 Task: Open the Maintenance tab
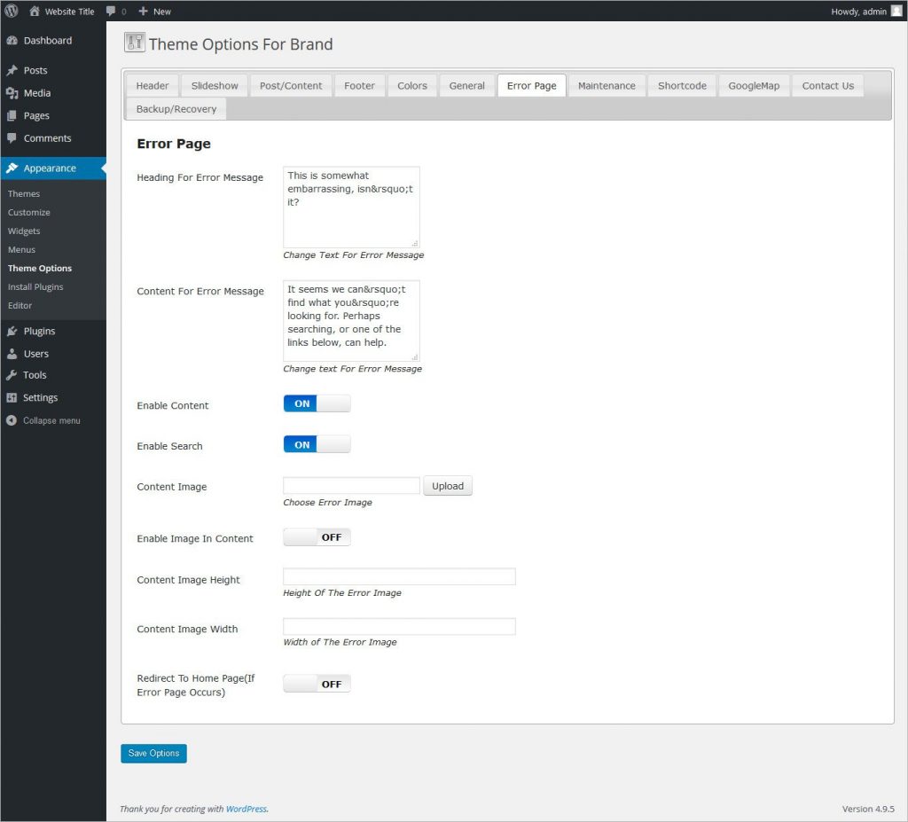tap(607, 85)
